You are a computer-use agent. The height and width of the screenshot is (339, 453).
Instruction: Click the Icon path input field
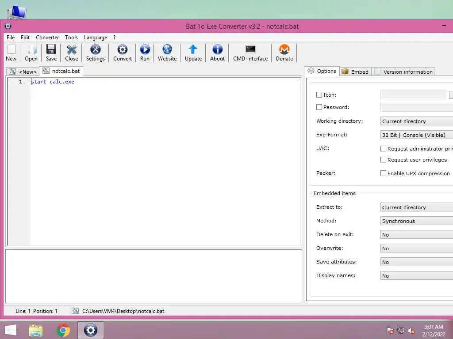(413, 94)
